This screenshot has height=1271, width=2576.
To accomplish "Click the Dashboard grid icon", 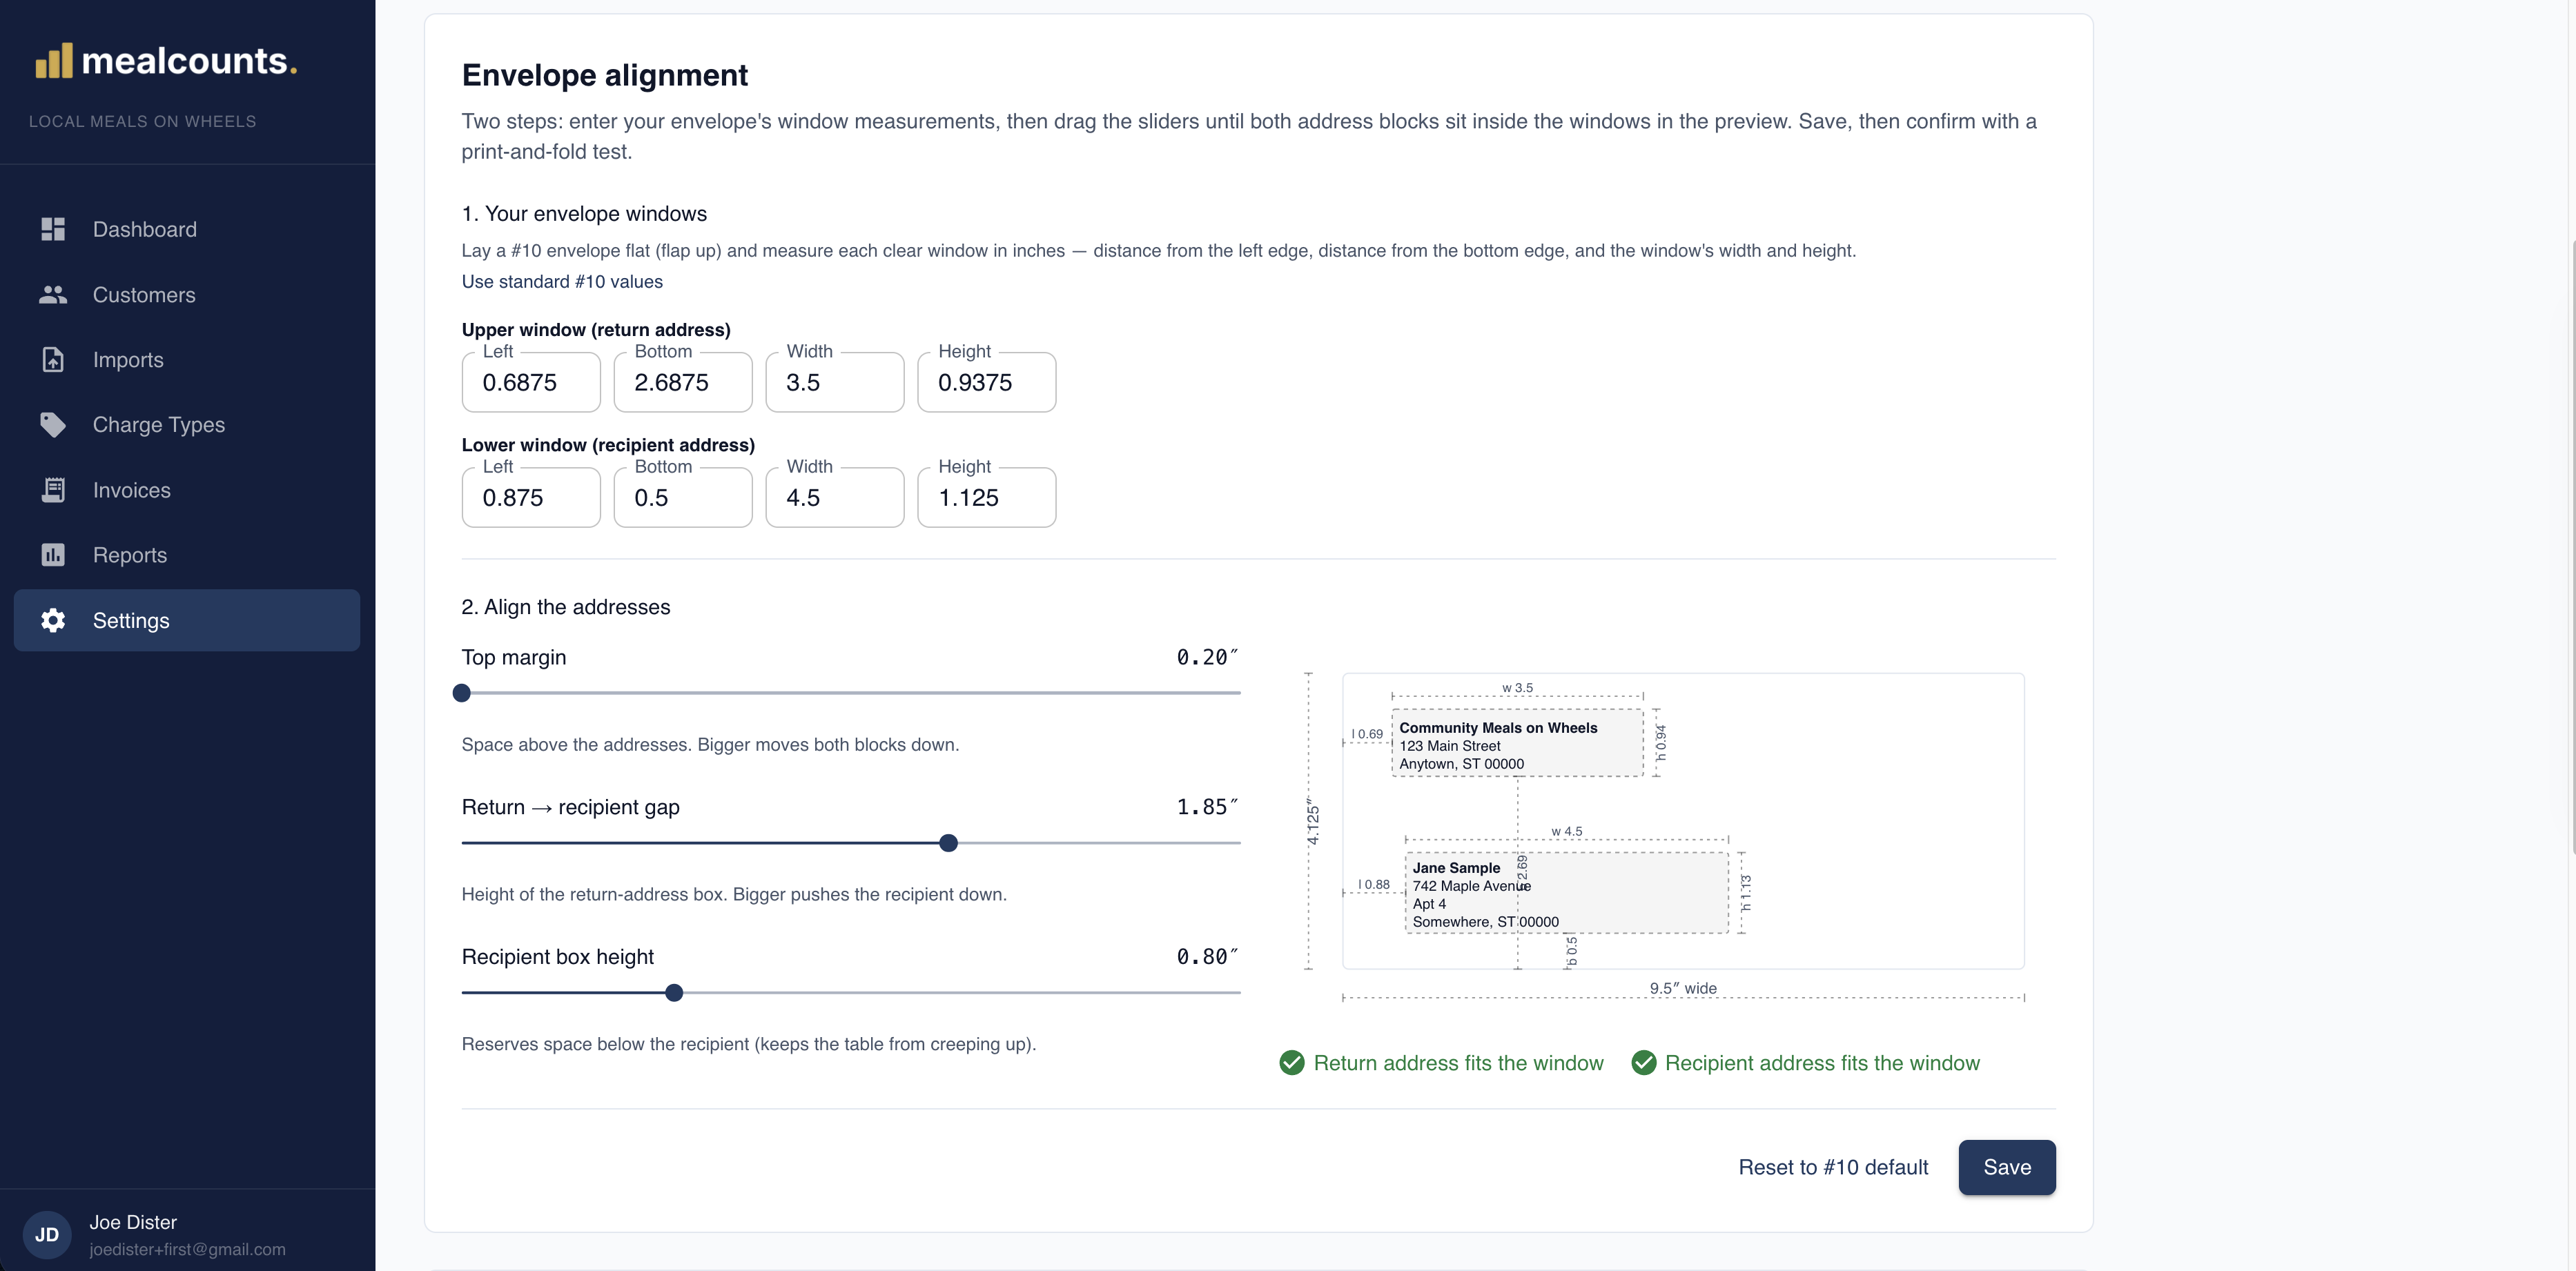I will pyautogui.click(x=53, y=229).
